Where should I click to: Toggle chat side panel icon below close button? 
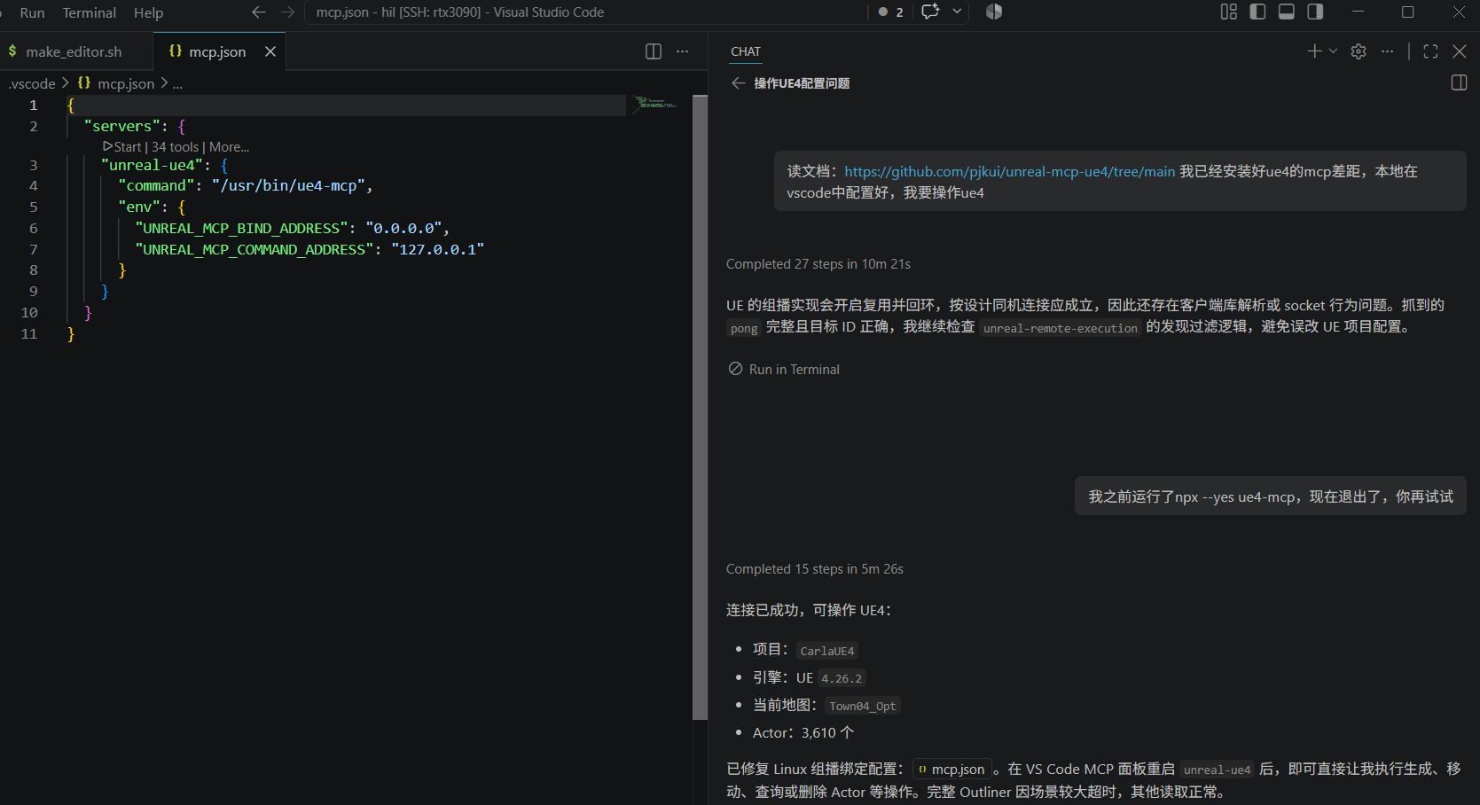click(1459, 82)
